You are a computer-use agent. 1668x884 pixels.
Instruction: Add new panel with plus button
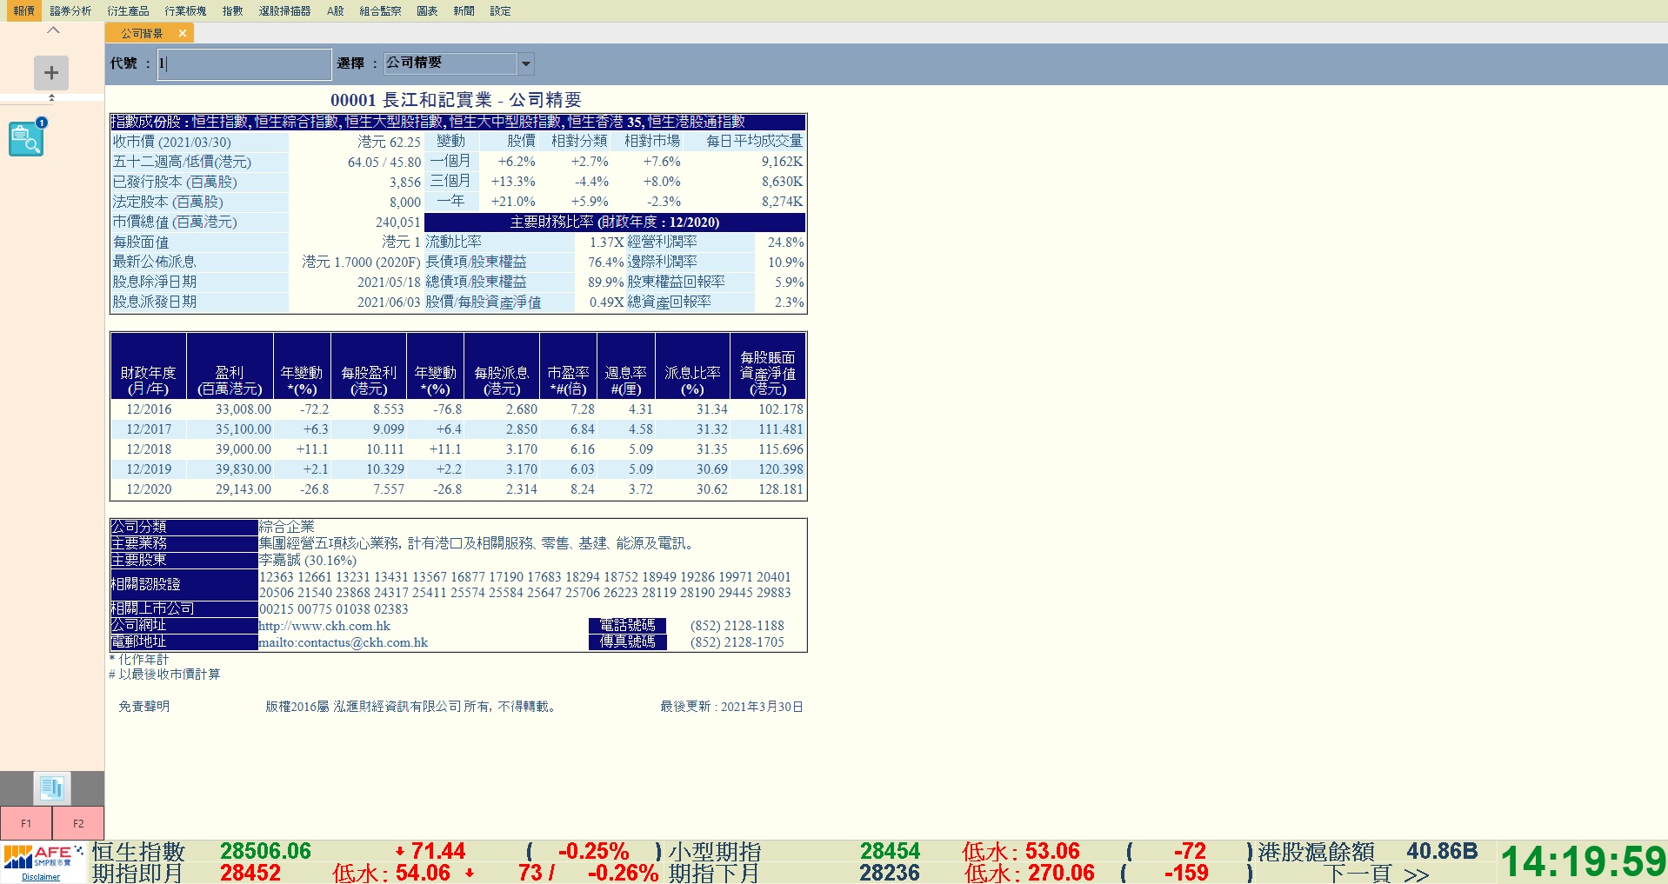[51, 73]
